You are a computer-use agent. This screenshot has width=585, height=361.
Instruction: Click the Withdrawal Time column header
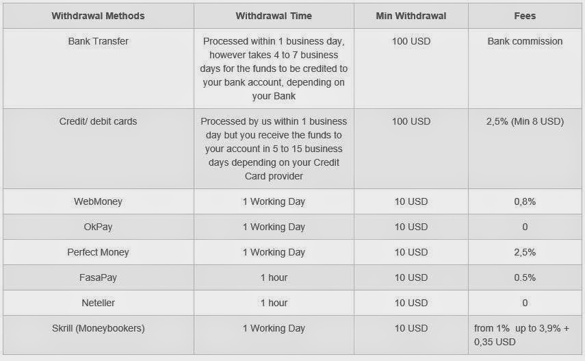[274, 16]
